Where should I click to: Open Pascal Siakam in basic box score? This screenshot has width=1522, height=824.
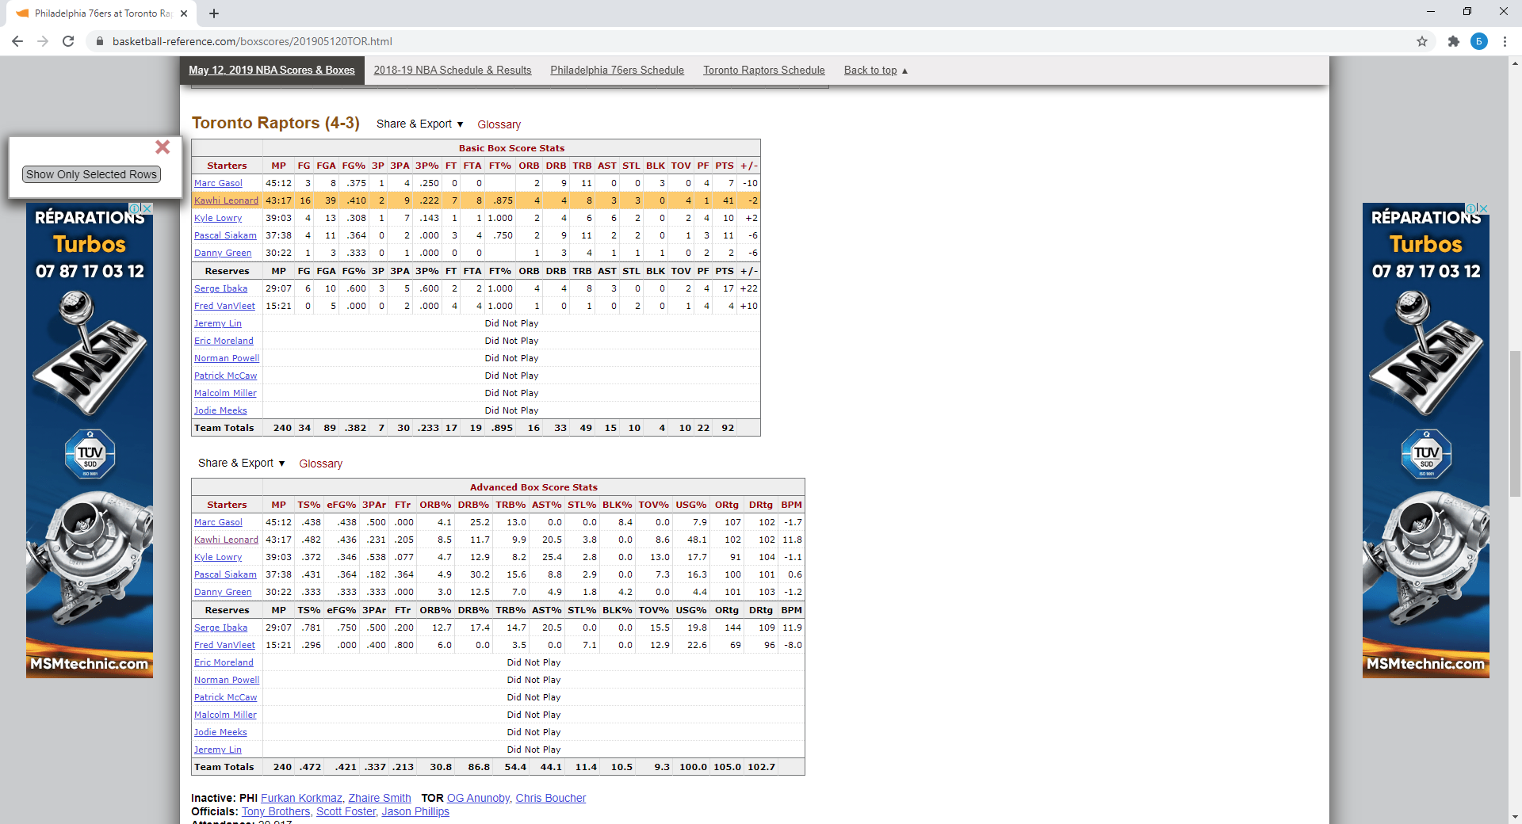(x=225, y=235)
